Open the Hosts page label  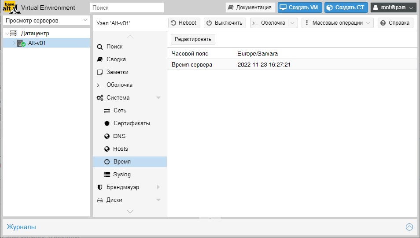[121, 149]
